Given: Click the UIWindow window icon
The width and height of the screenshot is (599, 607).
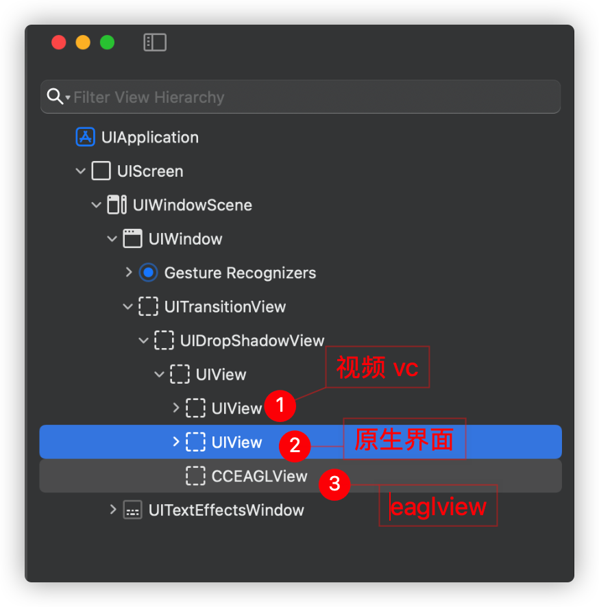Looking at the screenshot, I should coord(132,238).
